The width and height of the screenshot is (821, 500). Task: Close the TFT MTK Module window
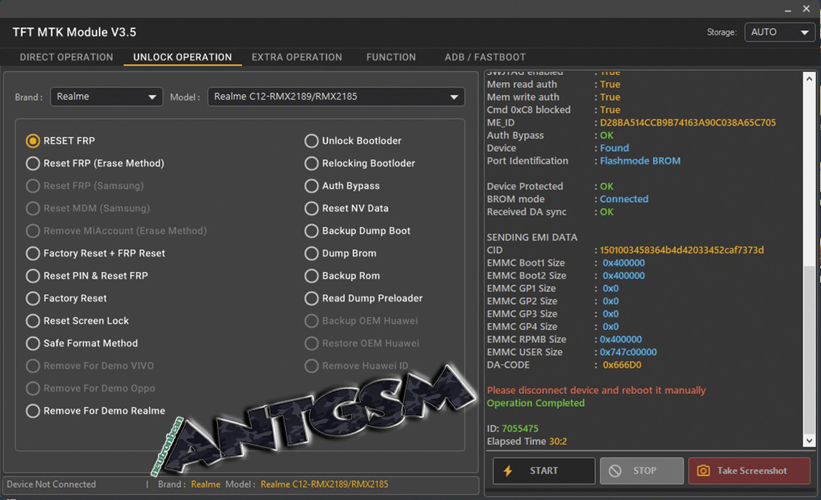[x=807, y=9]
